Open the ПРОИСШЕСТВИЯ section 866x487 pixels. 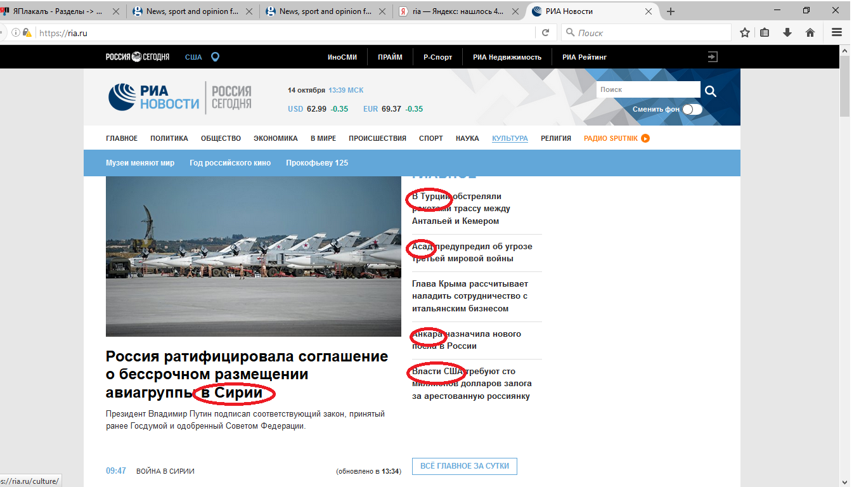coord(377,138)
